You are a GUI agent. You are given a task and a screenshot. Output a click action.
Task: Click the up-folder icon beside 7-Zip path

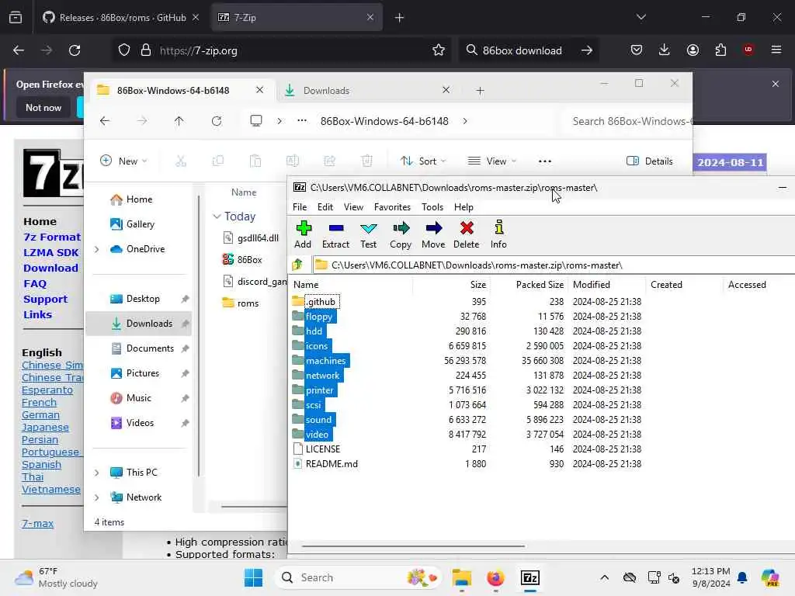coord(297,265)
